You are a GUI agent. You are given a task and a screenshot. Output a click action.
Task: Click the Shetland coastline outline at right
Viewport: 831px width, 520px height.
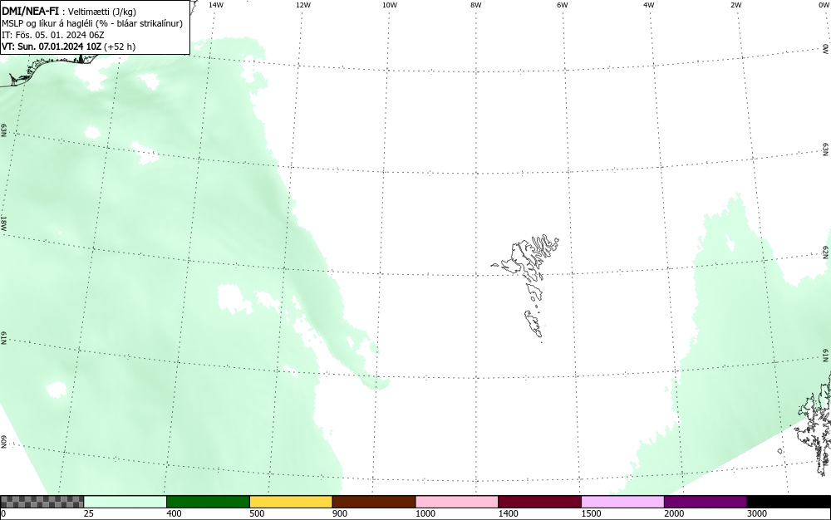[x=814, y=424]
